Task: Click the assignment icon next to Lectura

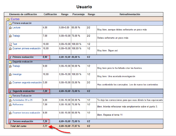Action: 10,28
